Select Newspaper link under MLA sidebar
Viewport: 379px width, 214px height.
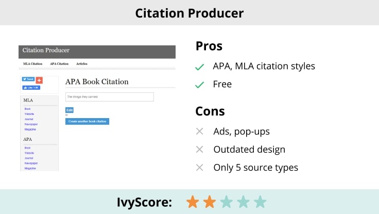click(x=30, y=124)
